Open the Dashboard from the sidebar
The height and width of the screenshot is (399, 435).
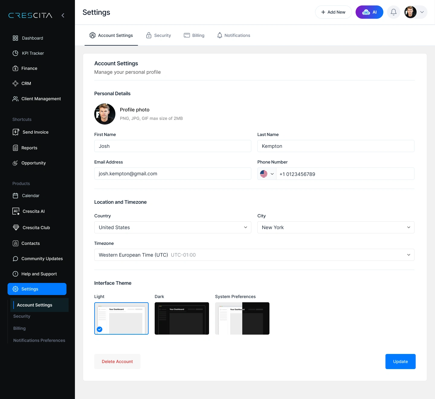coord(32,38)
